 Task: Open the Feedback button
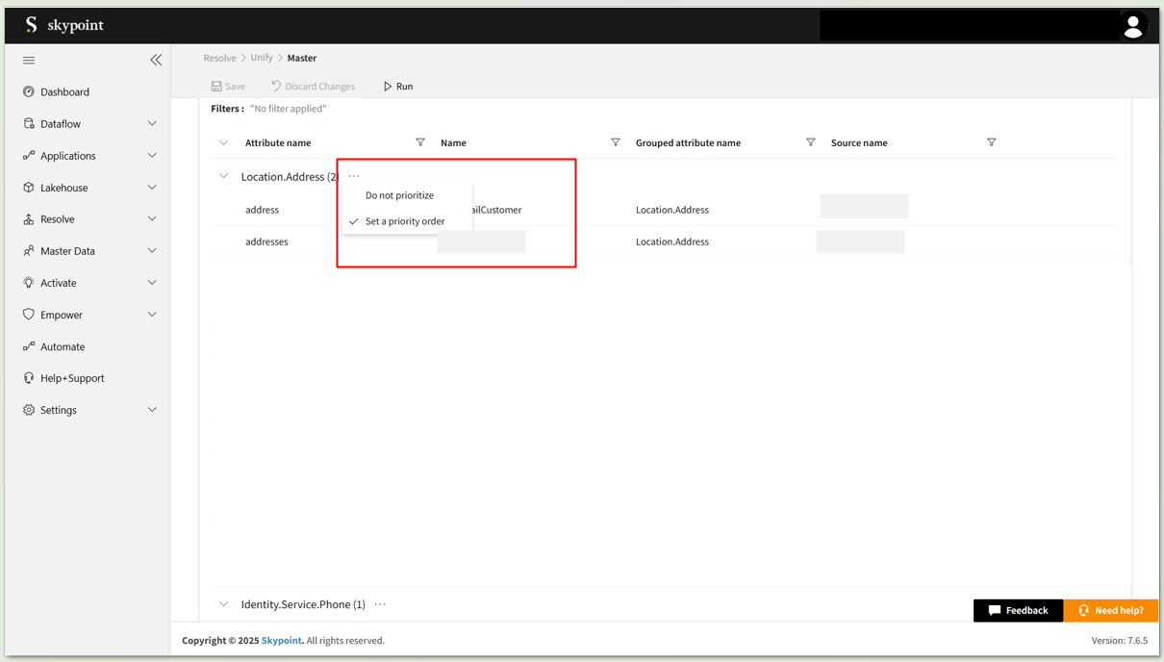[1018, 610]
